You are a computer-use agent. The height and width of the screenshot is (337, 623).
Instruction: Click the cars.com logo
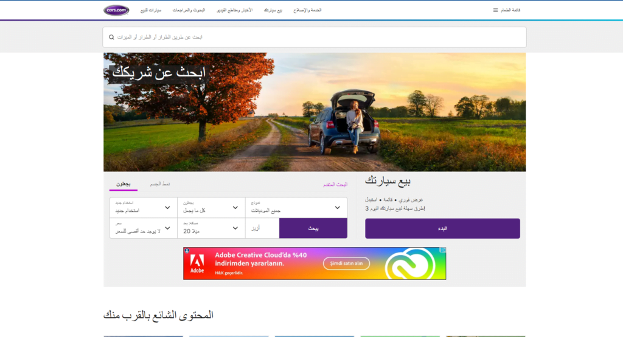pyautogui.click(x=116, y=10)
